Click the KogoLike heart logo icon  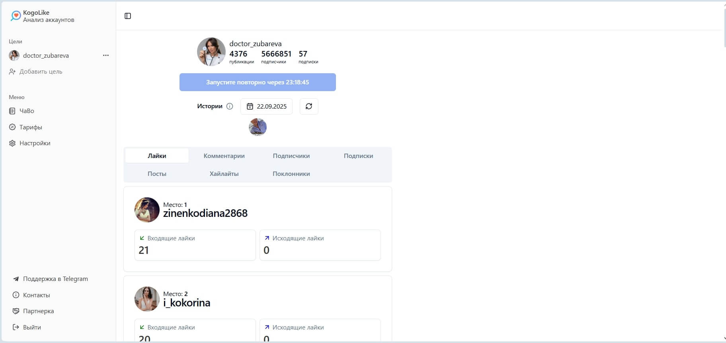tap(16, 16)
